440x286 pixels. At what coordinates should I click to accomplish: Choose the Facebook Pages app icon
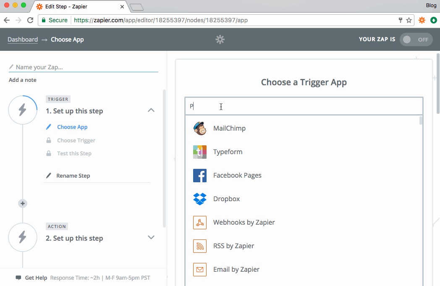(x=200, y=176)
